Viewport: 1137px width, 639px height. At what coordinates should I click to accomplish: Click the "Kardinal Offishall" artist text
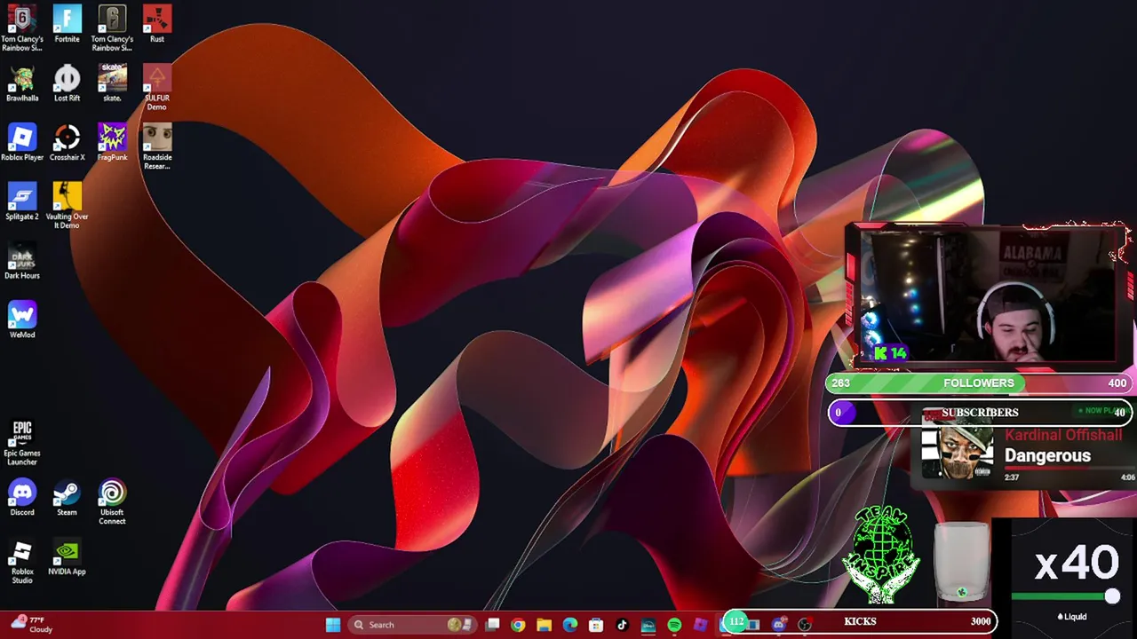click(x=1063, y=435)
